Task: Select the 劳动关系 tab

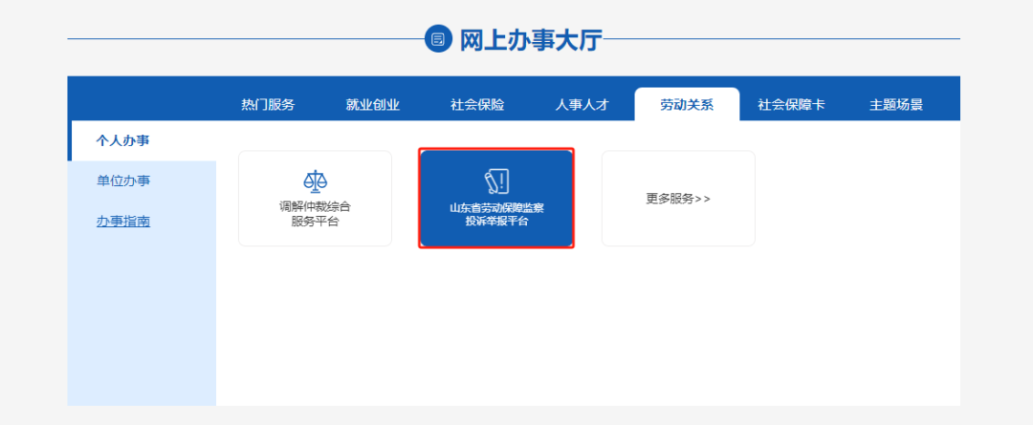Action: coord(687,105)
